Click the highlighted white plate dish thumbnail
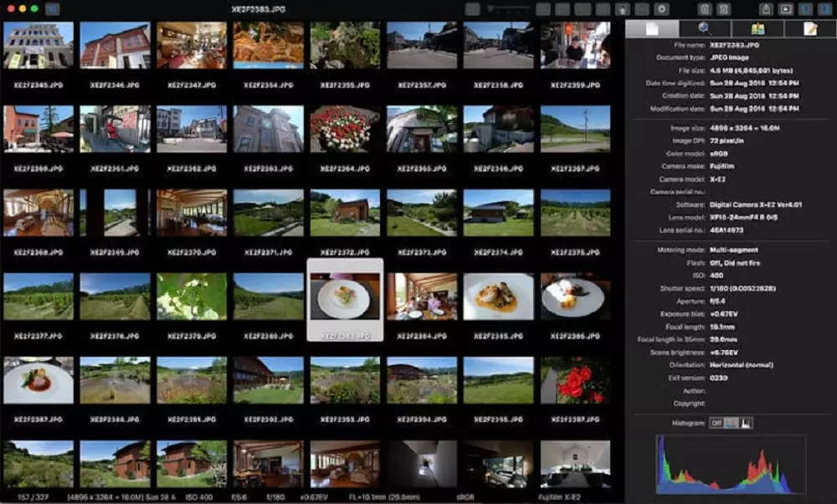The width and height of the screenshot is (837, 504). click(x=345, y=296)
